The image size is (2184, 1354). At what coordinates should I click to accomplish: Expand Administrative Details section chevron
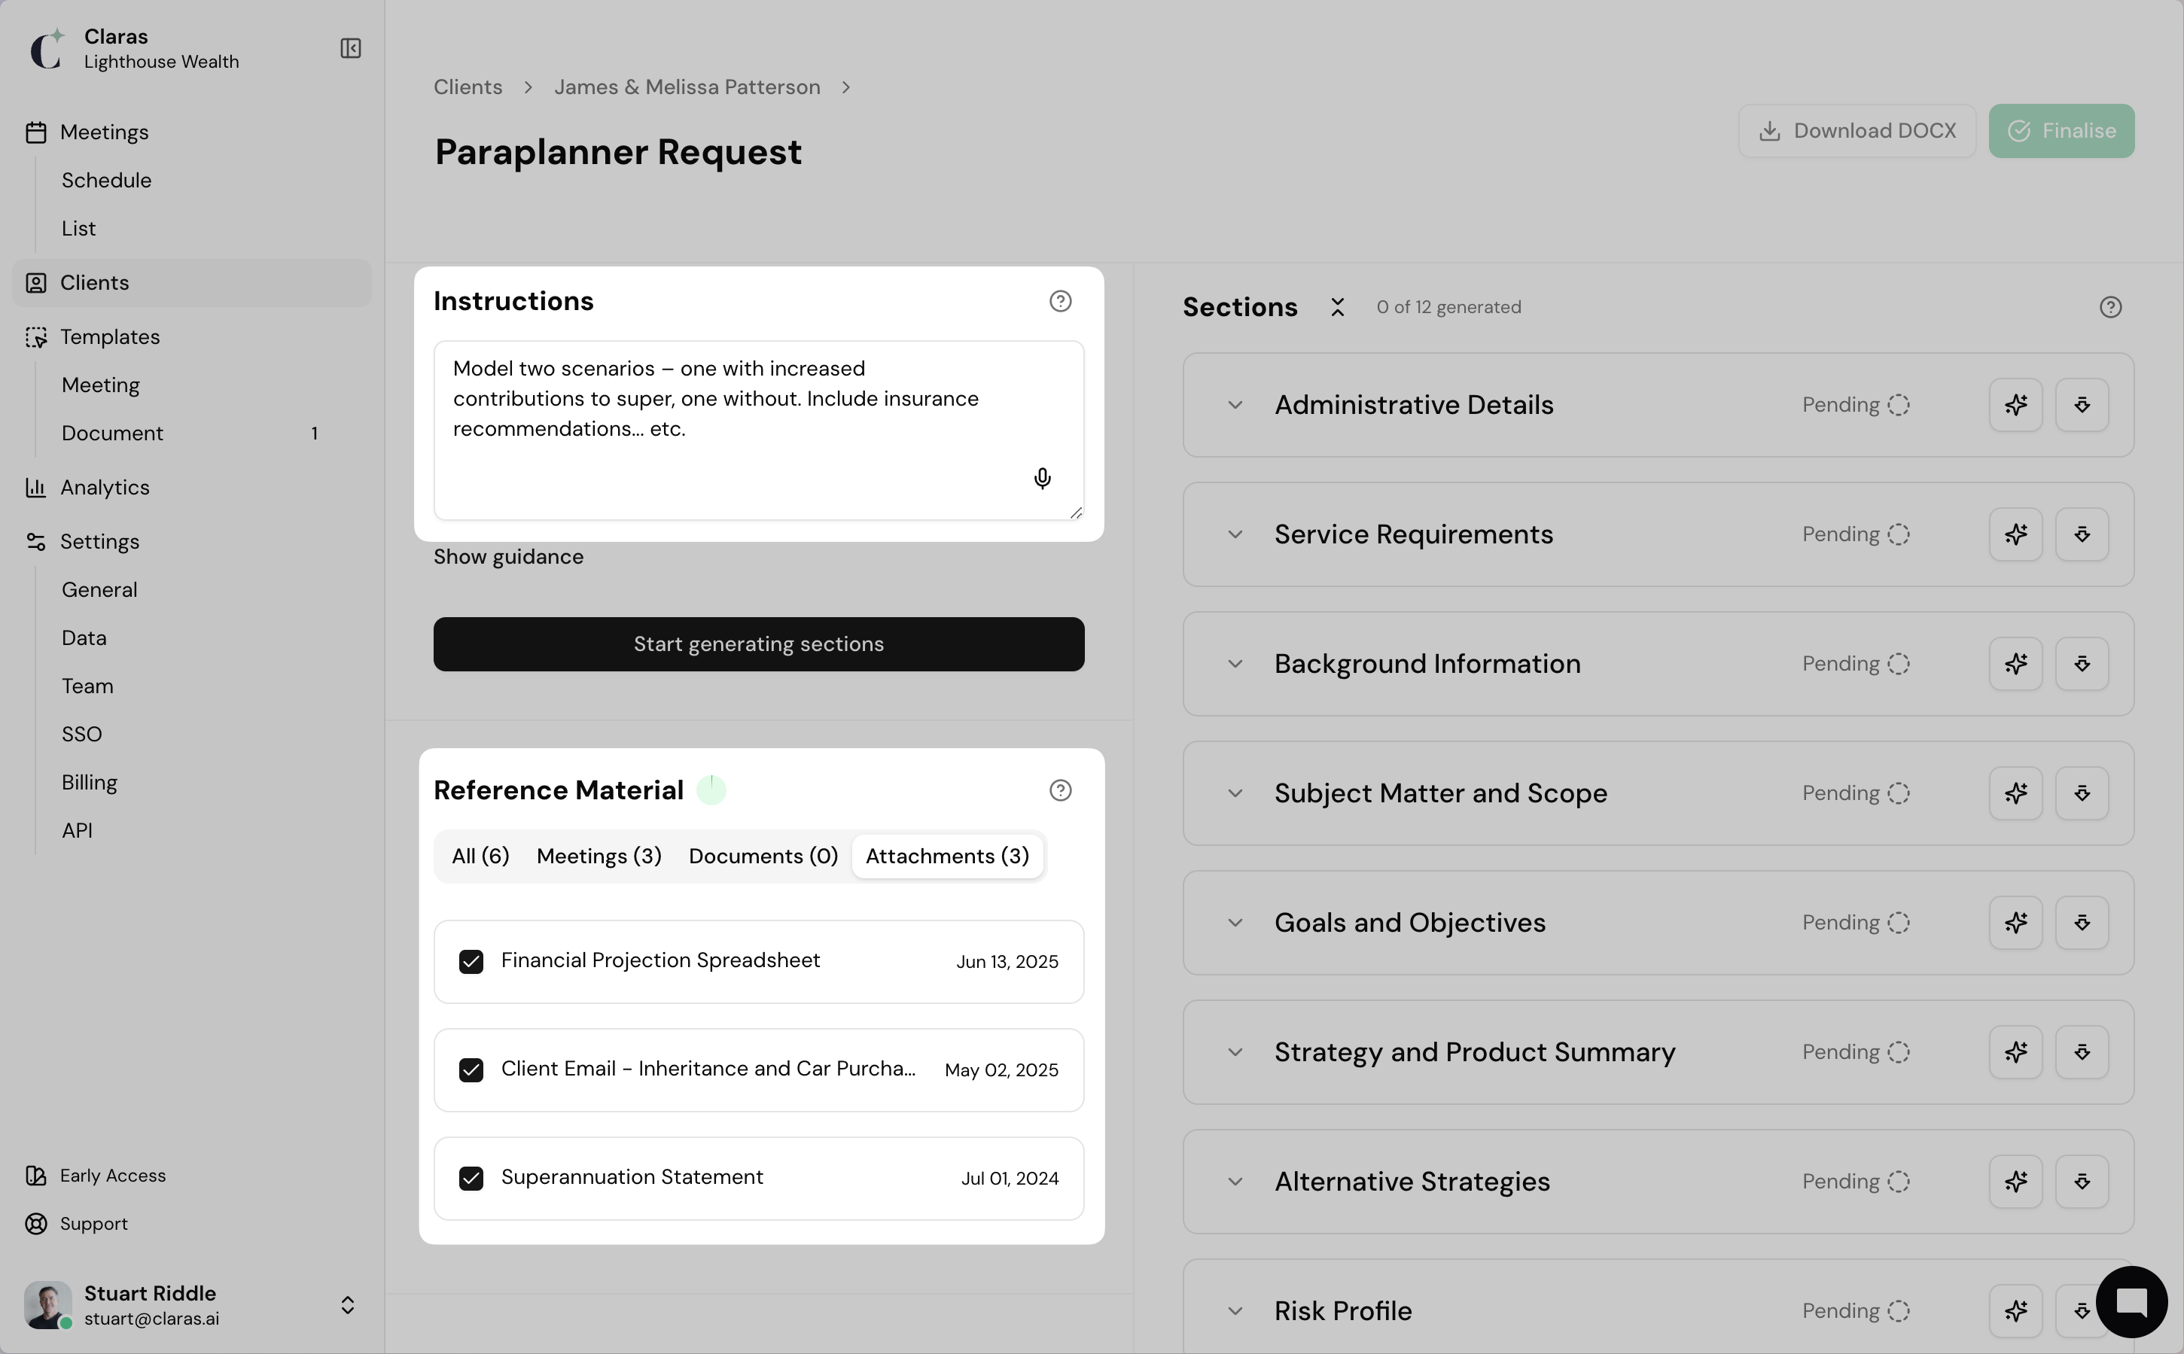pos(1235,405)
